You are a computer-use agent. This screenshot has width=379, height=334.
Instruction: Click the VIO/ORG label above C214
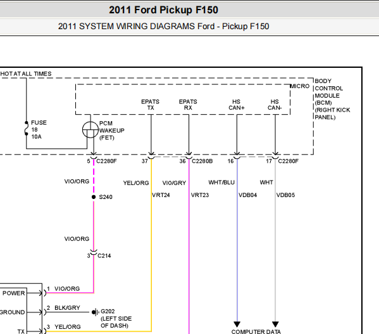(77, 239)
